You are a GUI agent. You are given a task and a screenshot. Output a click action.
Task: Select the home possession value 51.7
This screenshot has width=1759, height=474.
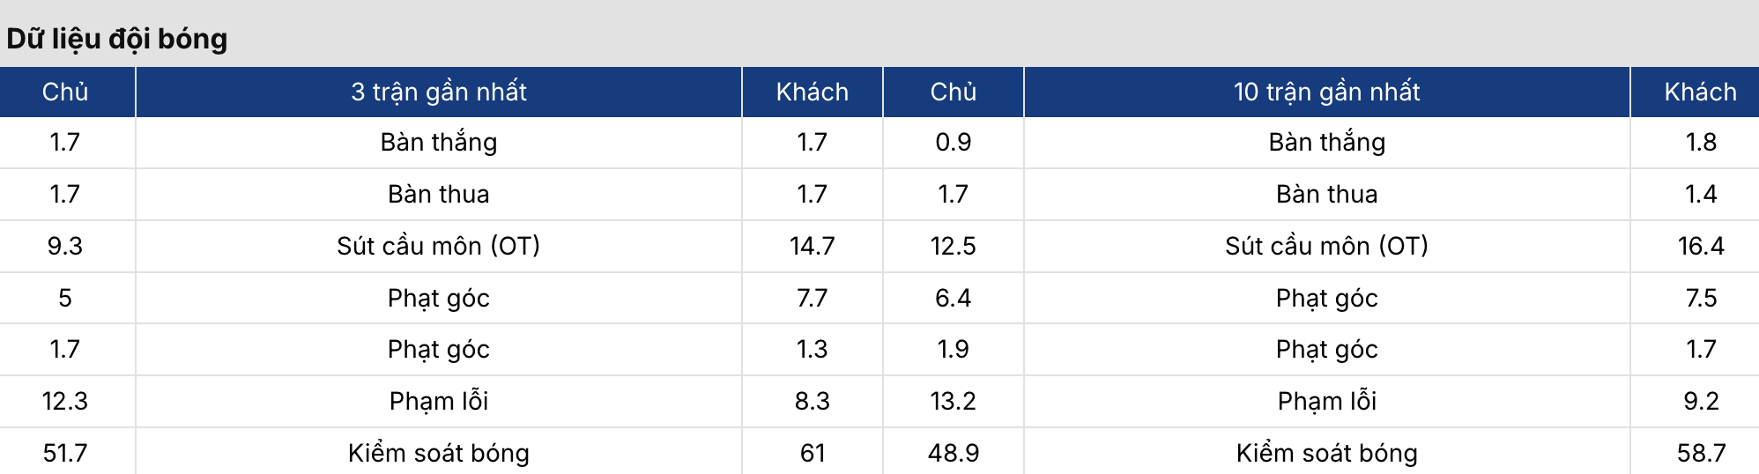65,453
